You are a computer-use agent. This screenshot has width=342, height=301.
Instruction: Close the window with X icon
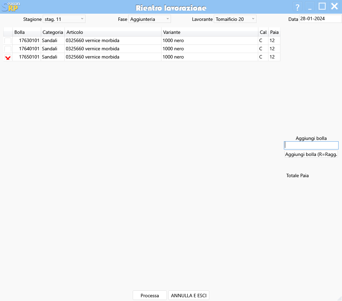[x=334, y=6]
